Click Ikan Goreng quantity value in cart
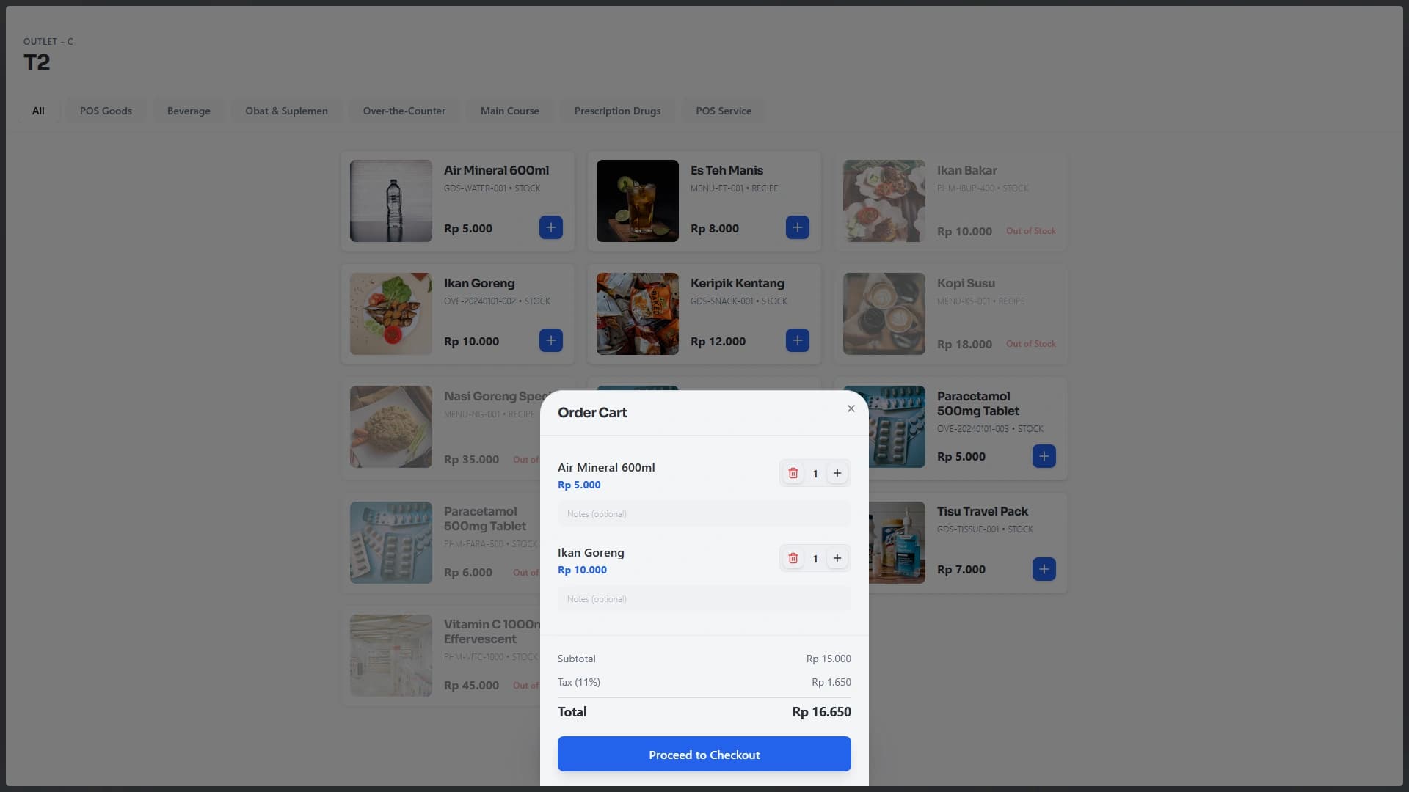 (815, 559)
